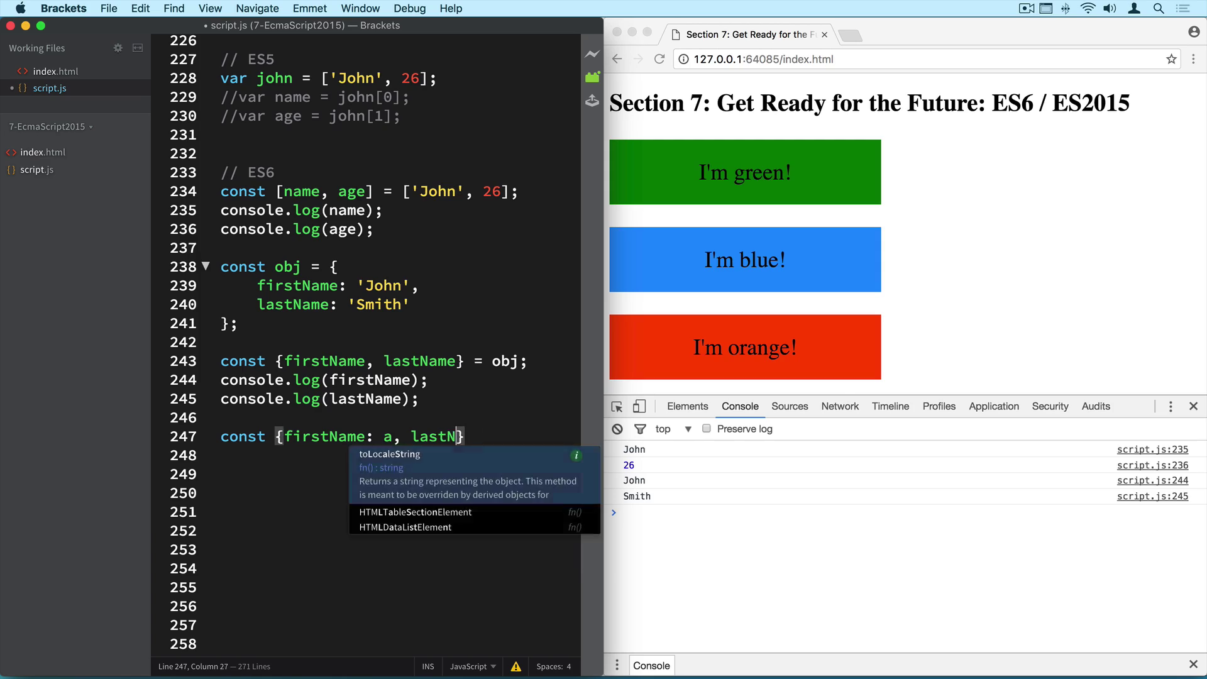
Task: Open Chrome profile avatar icon
Action: (1194, 32)
